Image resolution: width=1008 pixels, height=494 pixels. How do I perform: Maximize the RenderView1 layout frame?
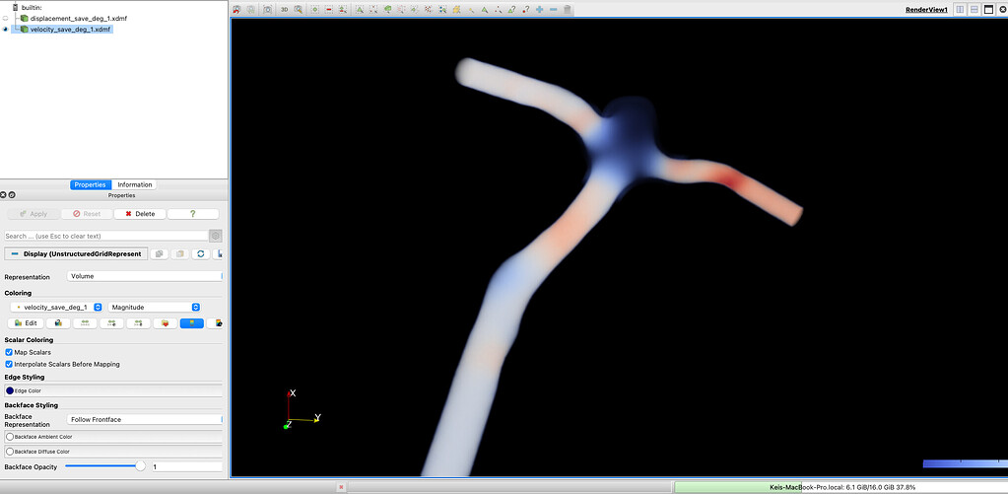(x=989, y=10)
